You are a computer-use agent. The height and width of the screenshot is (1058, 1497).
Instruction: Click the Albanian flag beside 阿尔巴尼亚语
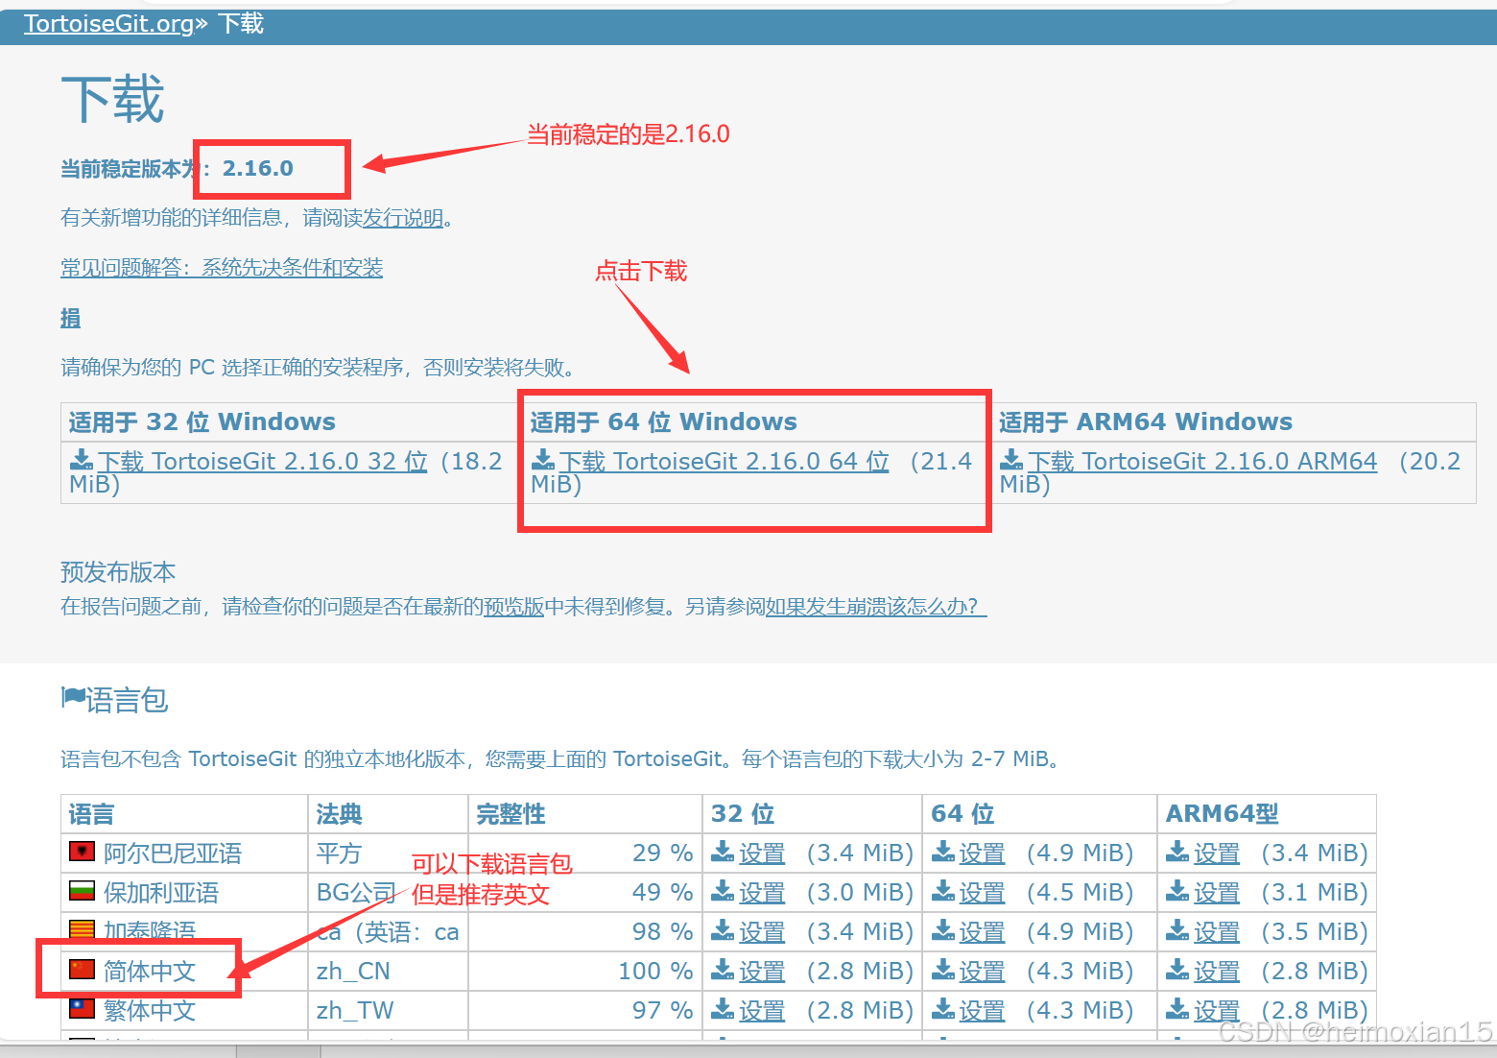(82, 851)
